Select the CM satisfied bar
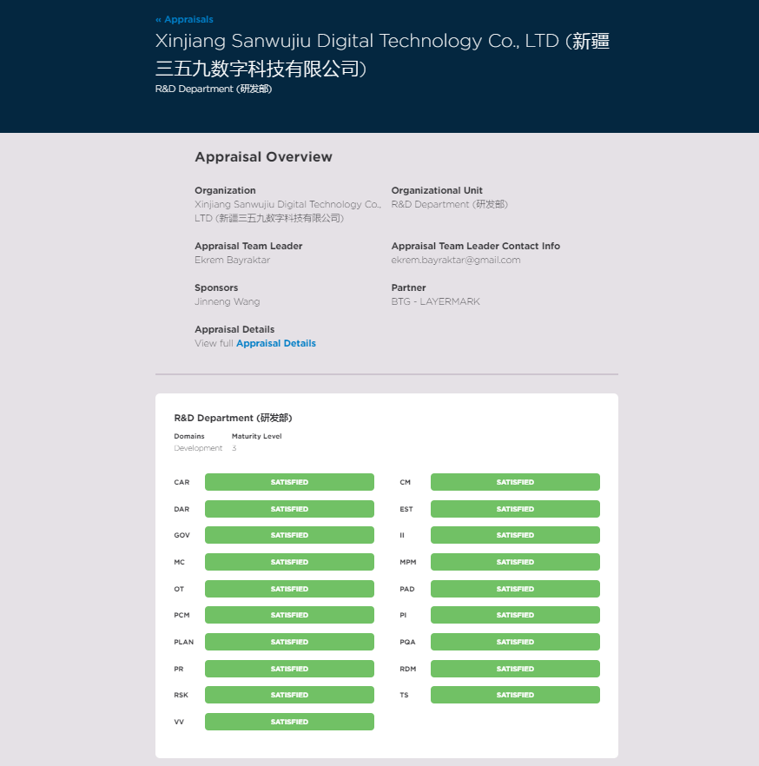Image resolution: width=759 pixels, height=766 pixels. pos(515,482)
